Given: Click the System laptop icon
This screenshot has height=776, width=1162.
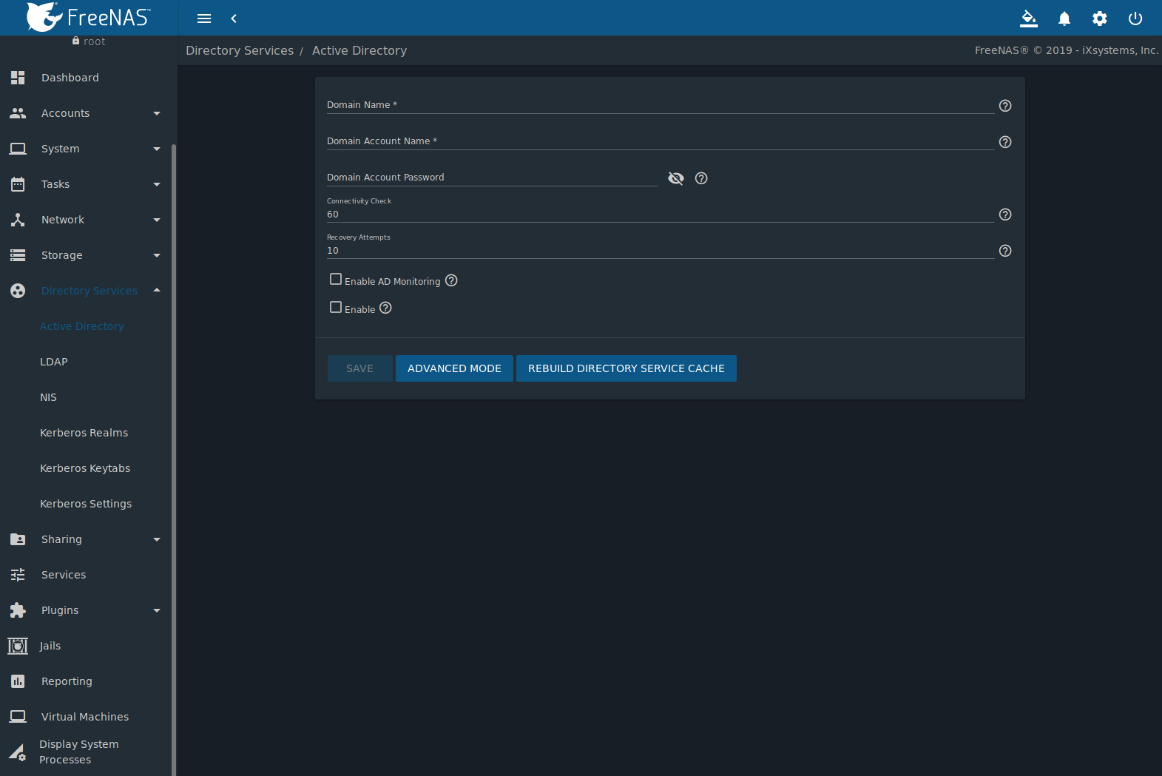Looking at the screenshot, I should coord(18,149).
